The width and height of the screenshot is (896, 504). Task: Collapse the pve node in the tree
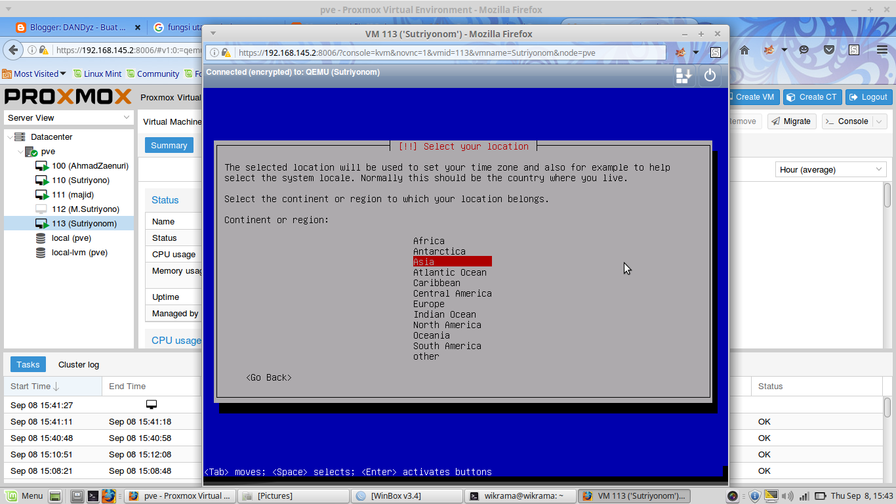click(x=20, y=152)
